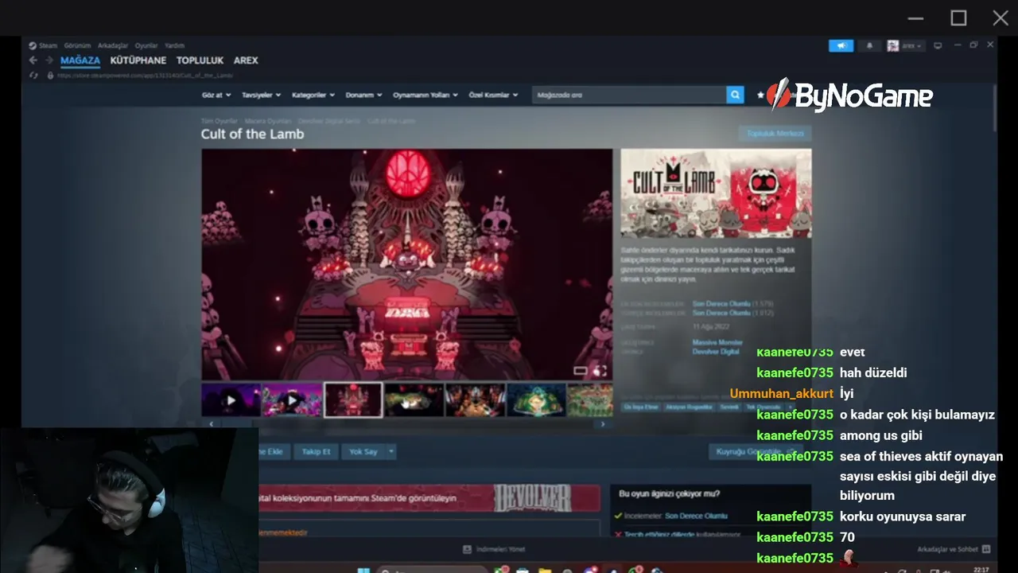Click the taskbar clock showing 22:17
The width and height of the screenshot is (1018, 573).
coord(981,570)
